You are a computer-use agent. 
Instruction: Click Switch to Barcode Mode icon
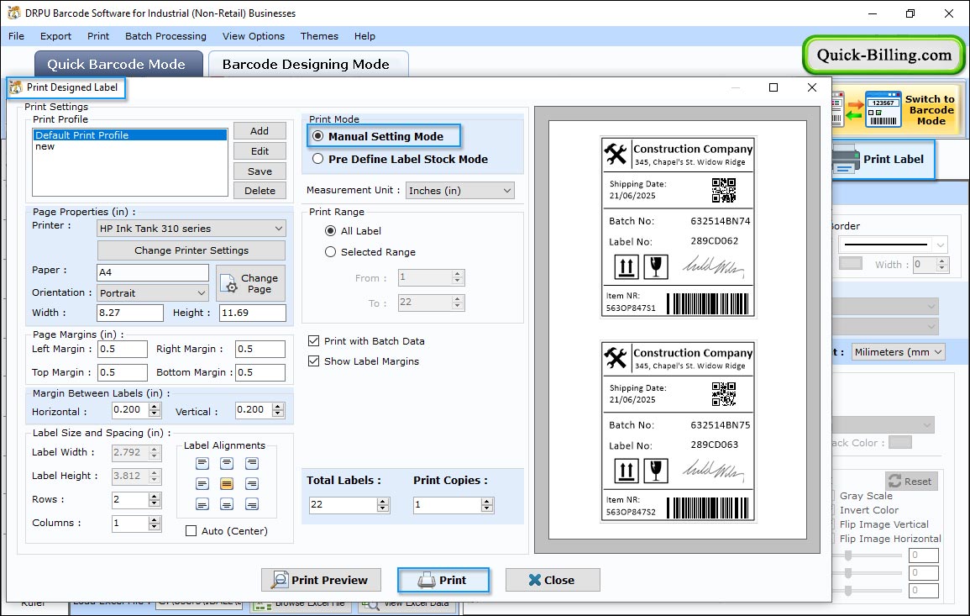tap(883, 109)
